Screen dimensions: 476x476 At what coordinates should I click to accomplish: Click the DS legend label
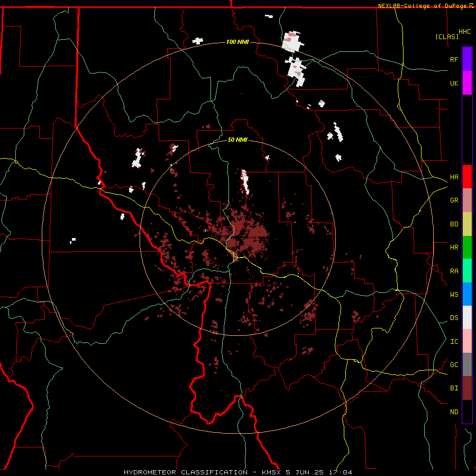point(454,318)
